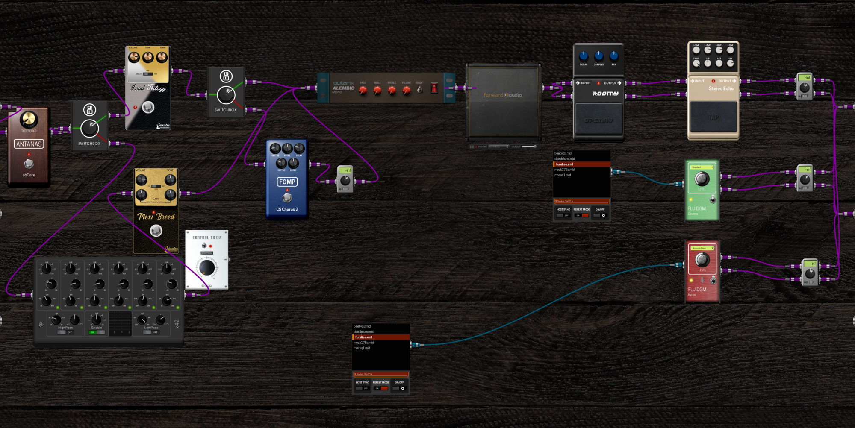
Task: Click the Alembic Bass knob
Action: (363, 90)
